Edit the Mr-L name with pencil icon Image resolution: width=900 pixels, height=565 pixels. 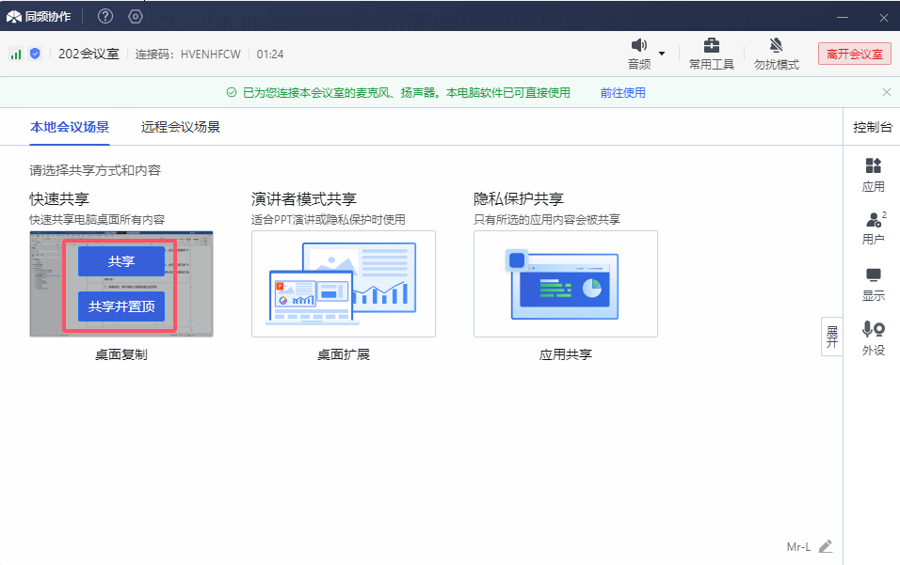826,546
